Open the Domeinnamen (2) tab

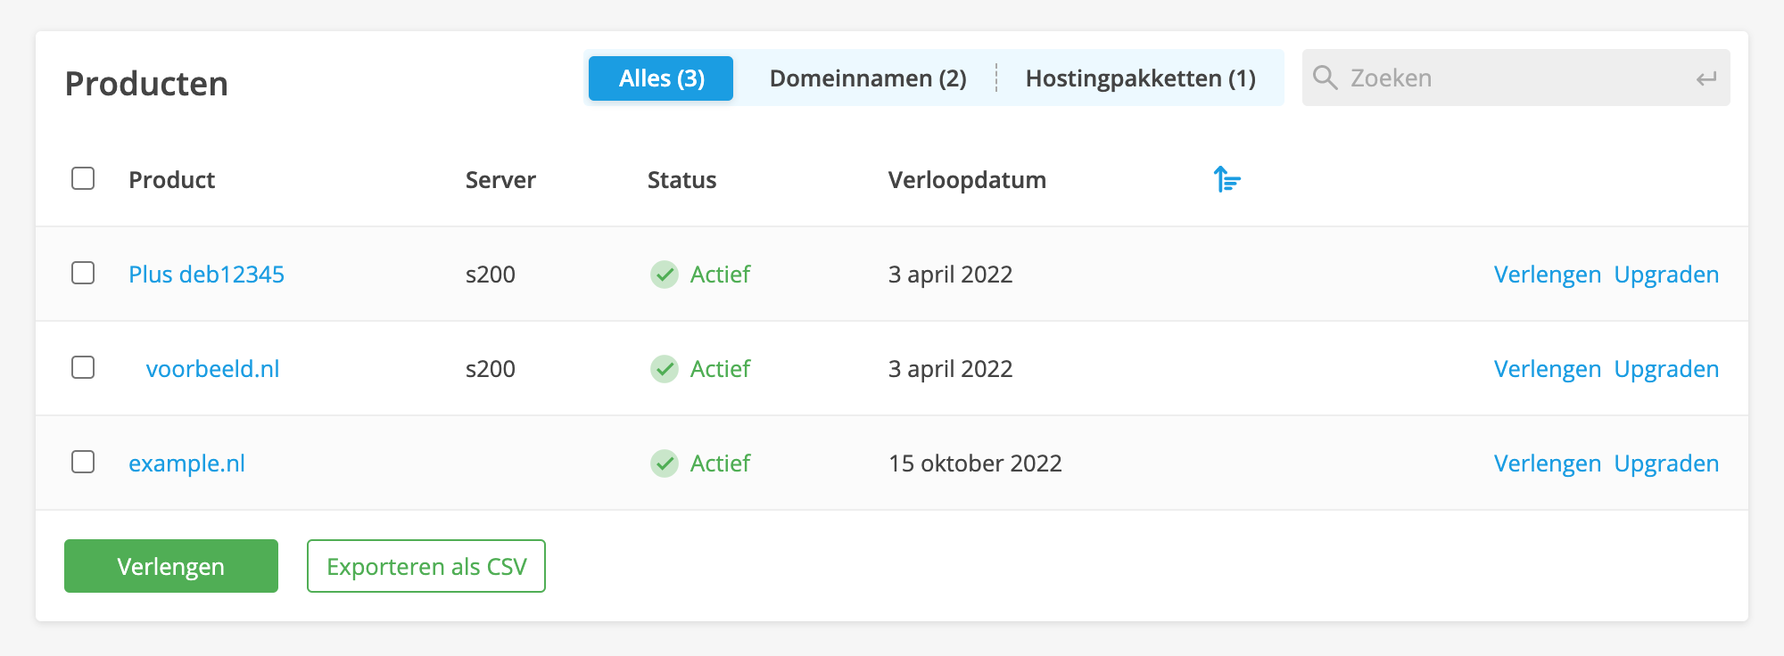tap(867, 78)
